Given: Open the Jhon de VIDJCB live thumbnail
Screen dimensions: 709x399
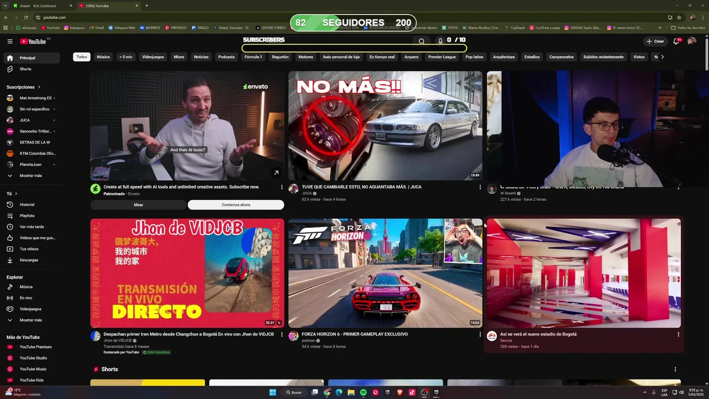Looking at the screenshot, I should (187, 273).
